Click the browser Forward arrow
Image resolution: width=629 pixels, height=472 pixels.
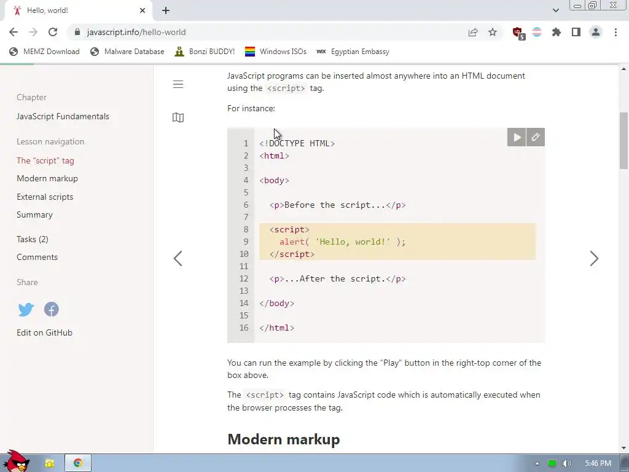point(33,32)
